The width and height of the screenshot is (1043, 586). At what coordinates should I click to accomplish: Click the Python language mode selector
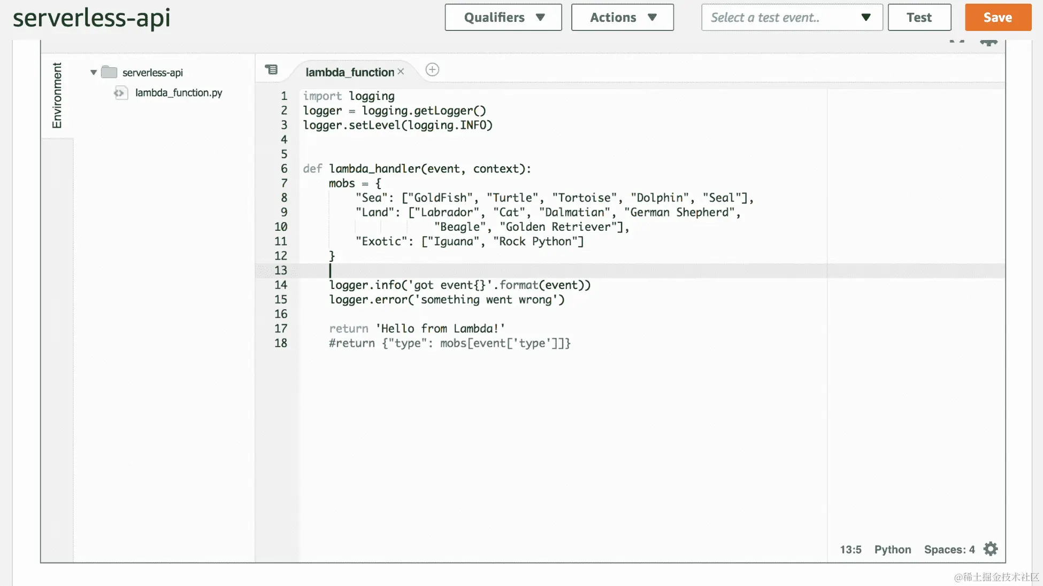pyautogui.click(x=892, y=550)
